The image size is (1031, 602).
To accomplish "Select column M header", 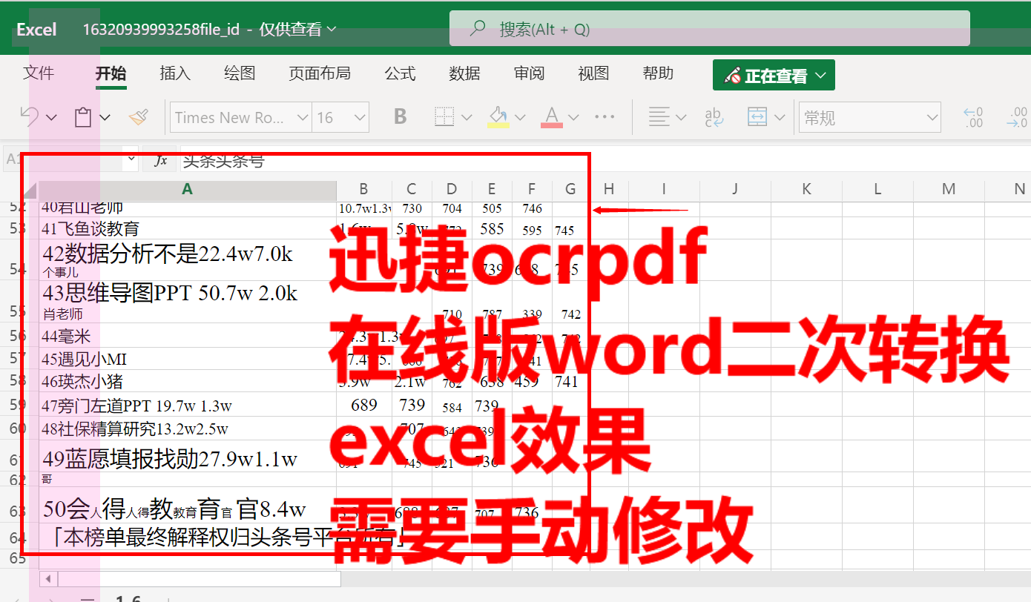I will [x=949, y=190].
